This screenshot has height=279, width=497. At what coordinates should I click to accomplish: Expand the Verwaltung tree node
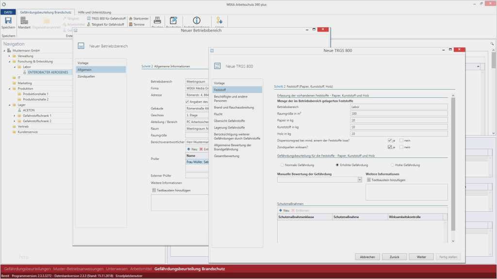(x=9, y=56)
